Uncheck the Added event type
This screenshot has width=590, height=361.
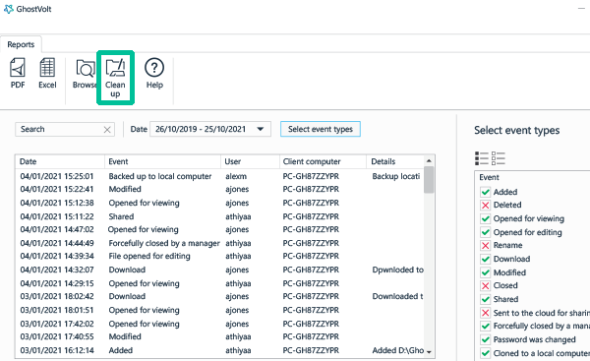[485, 192]
